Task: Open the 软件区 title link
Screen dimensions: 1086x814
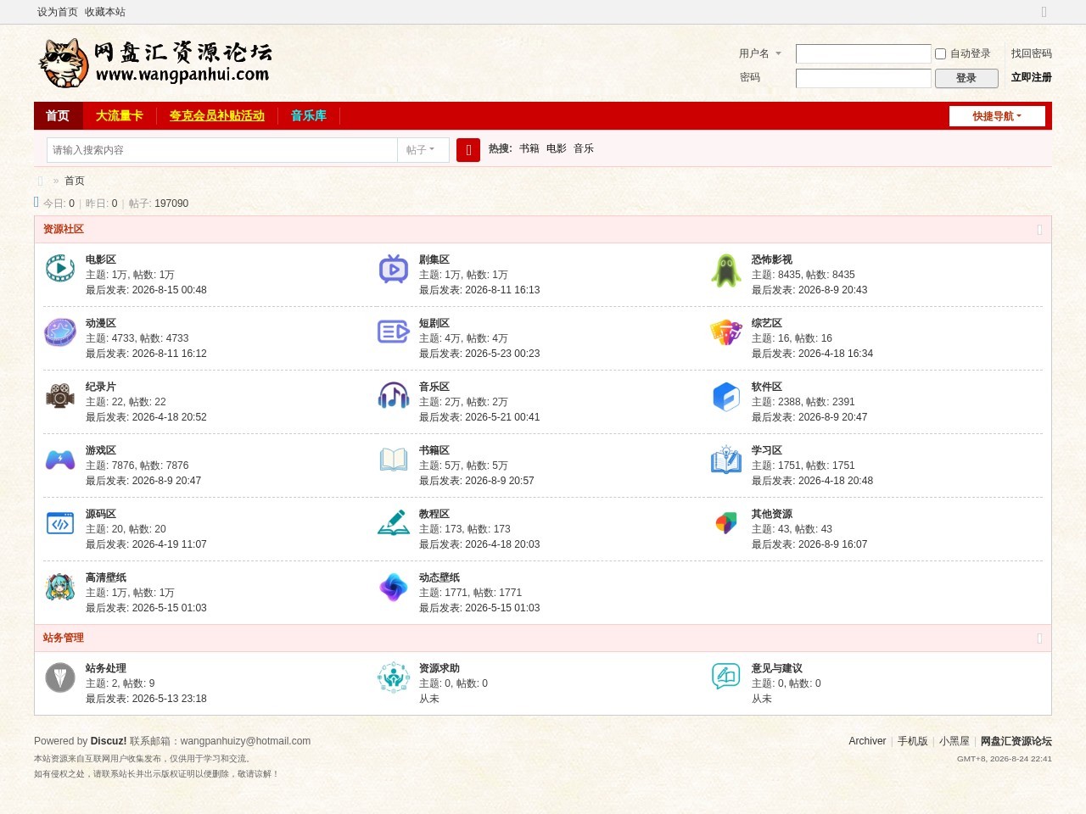Action: 767,387
